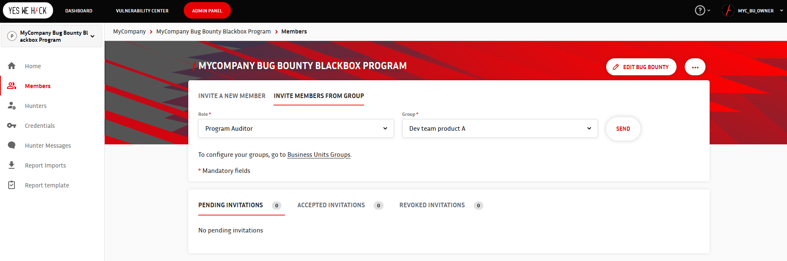Open the Dashboard menu

click(x=79, y=11)
